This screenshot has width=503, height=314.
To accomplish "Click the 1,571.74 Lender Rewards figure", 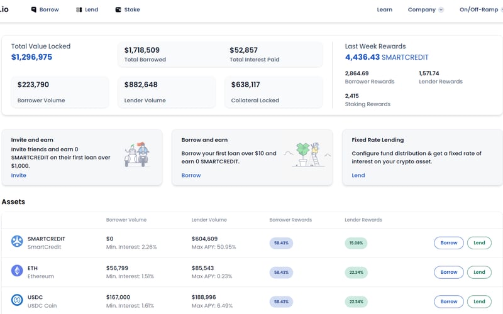I will (x=429, y=73).
